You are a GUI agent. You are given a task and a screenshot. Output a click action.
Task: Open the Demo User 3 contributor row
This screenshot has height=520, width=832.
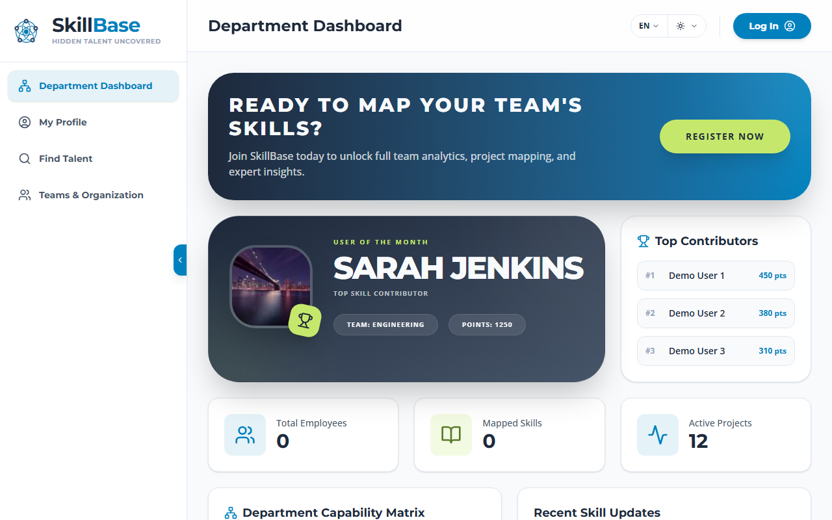[716, 351]
